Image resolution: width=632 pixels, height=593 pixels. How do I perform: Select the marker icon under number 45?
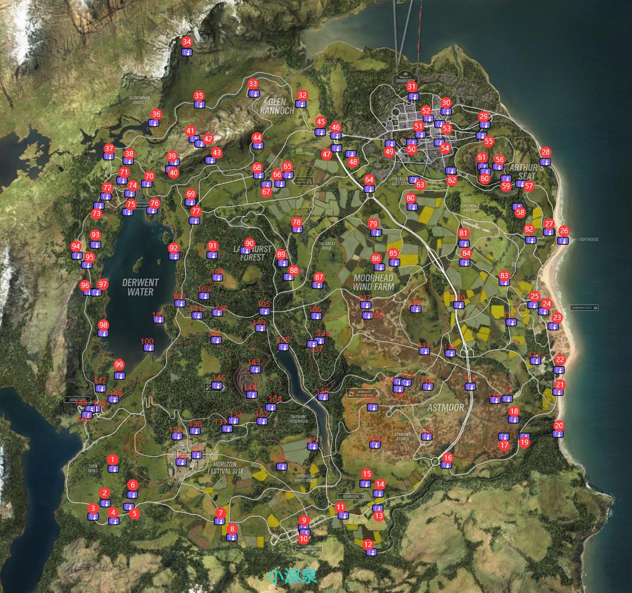click(x=320, y=132)
